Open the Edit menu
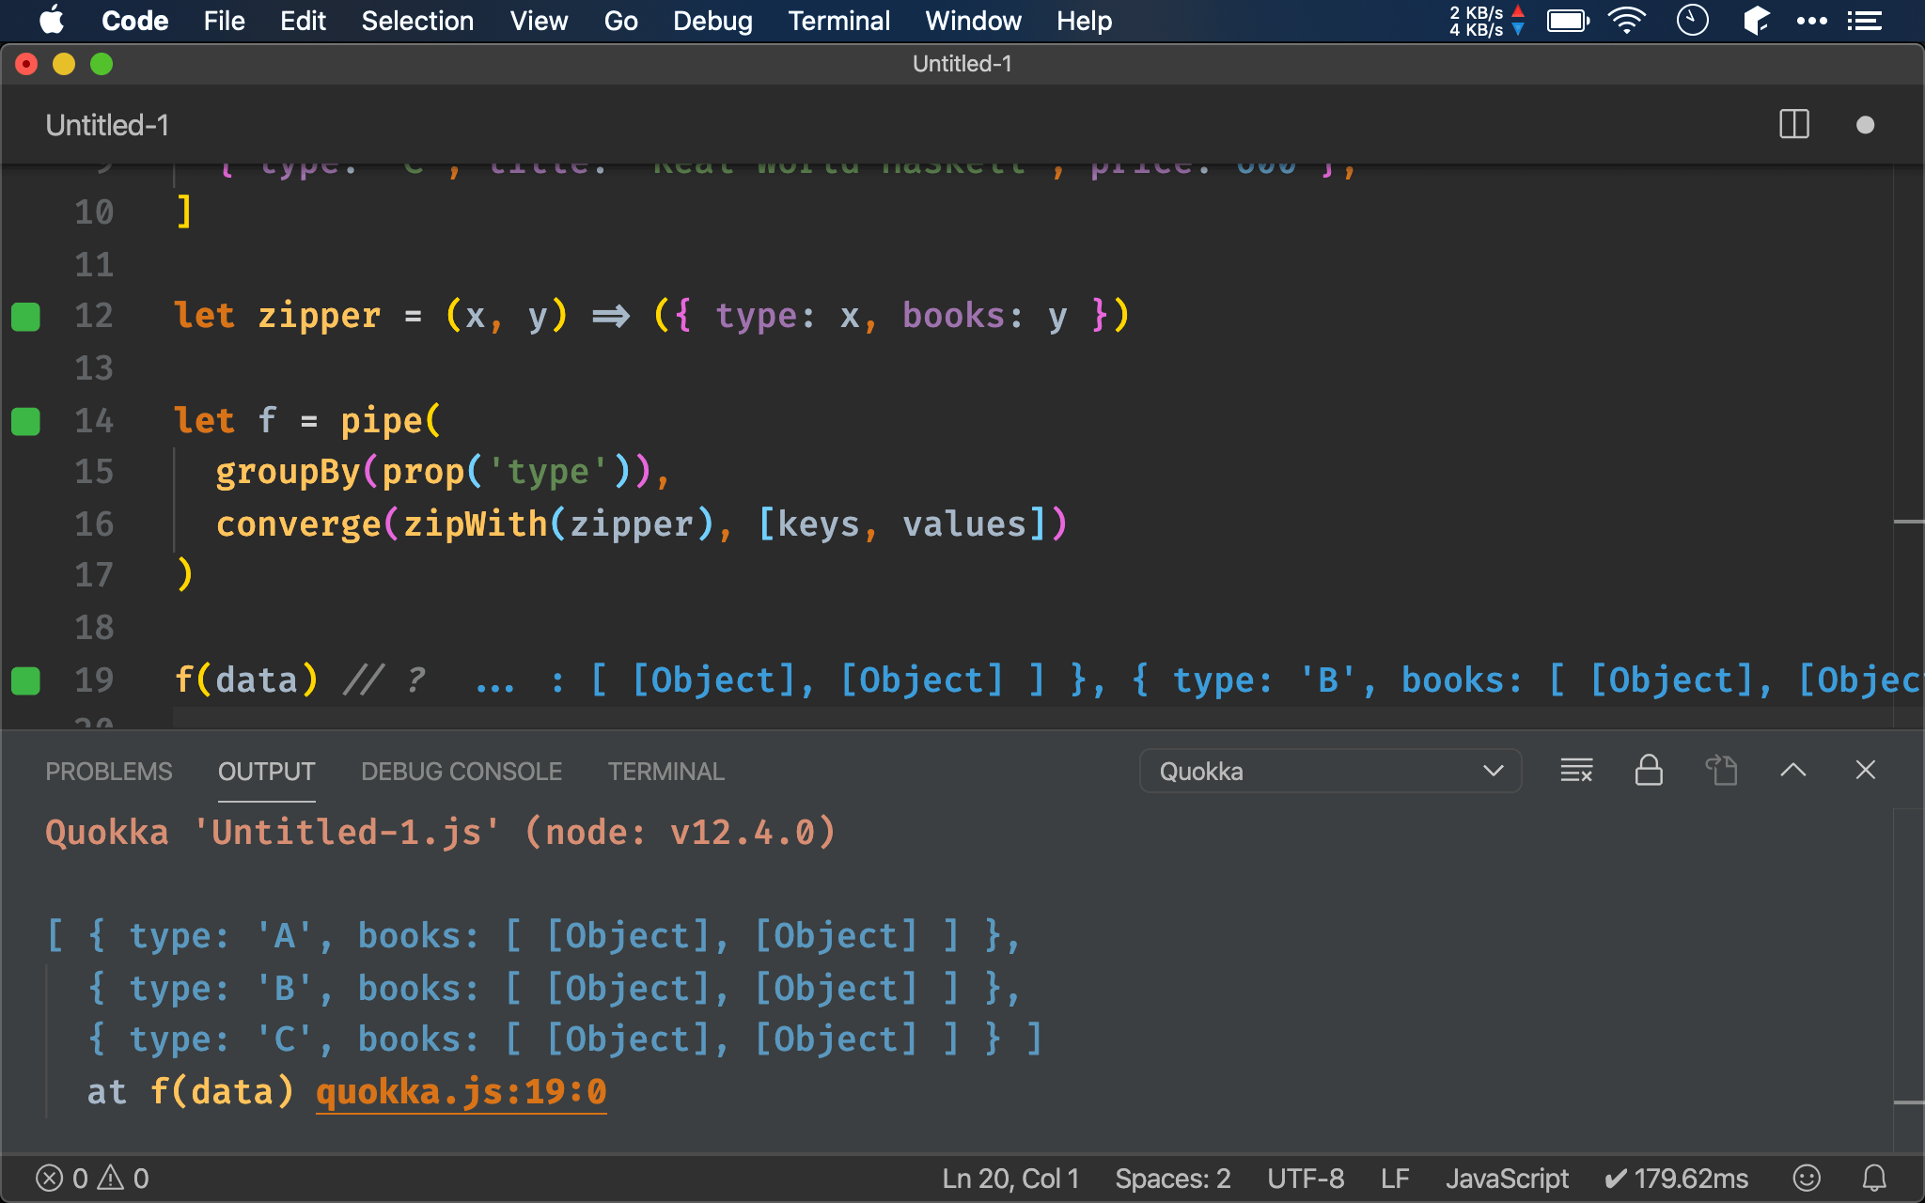The width and height of the screenshot is (1925, 1203). [x=303, y=21]
